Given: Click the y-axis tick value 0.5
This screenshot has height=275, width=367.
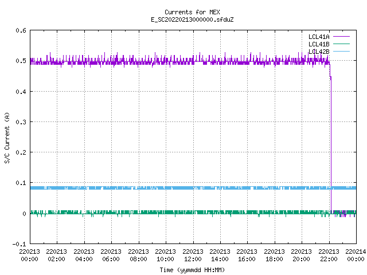Looking at the screenshot, I should pyautogui.click(x=21, y=61).
